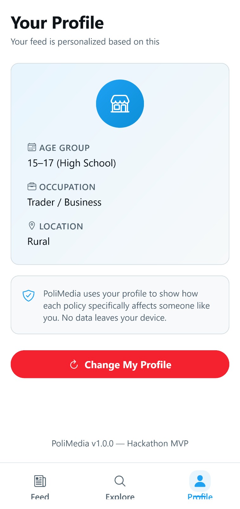Click the Rural location value
Image resolution: width=240 pixels, height=509 pixels.
coord(39,241)
